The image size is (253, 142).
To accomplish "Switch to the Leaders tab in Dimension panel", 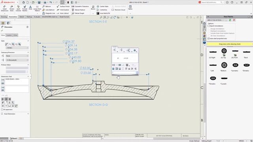I will coord(9,35).
